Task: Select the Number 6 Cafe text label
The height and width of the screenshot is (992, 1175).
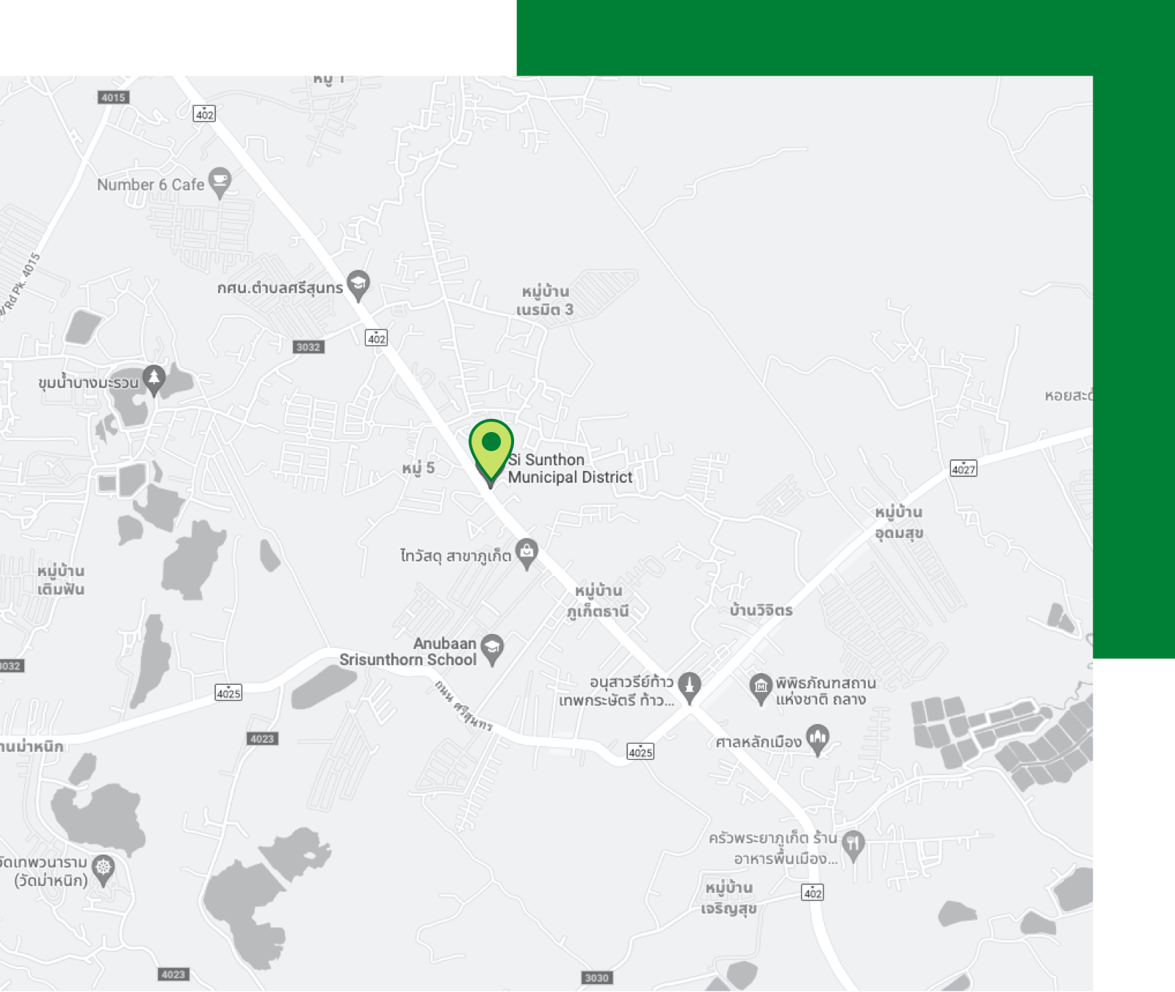Action: point(151,184)
